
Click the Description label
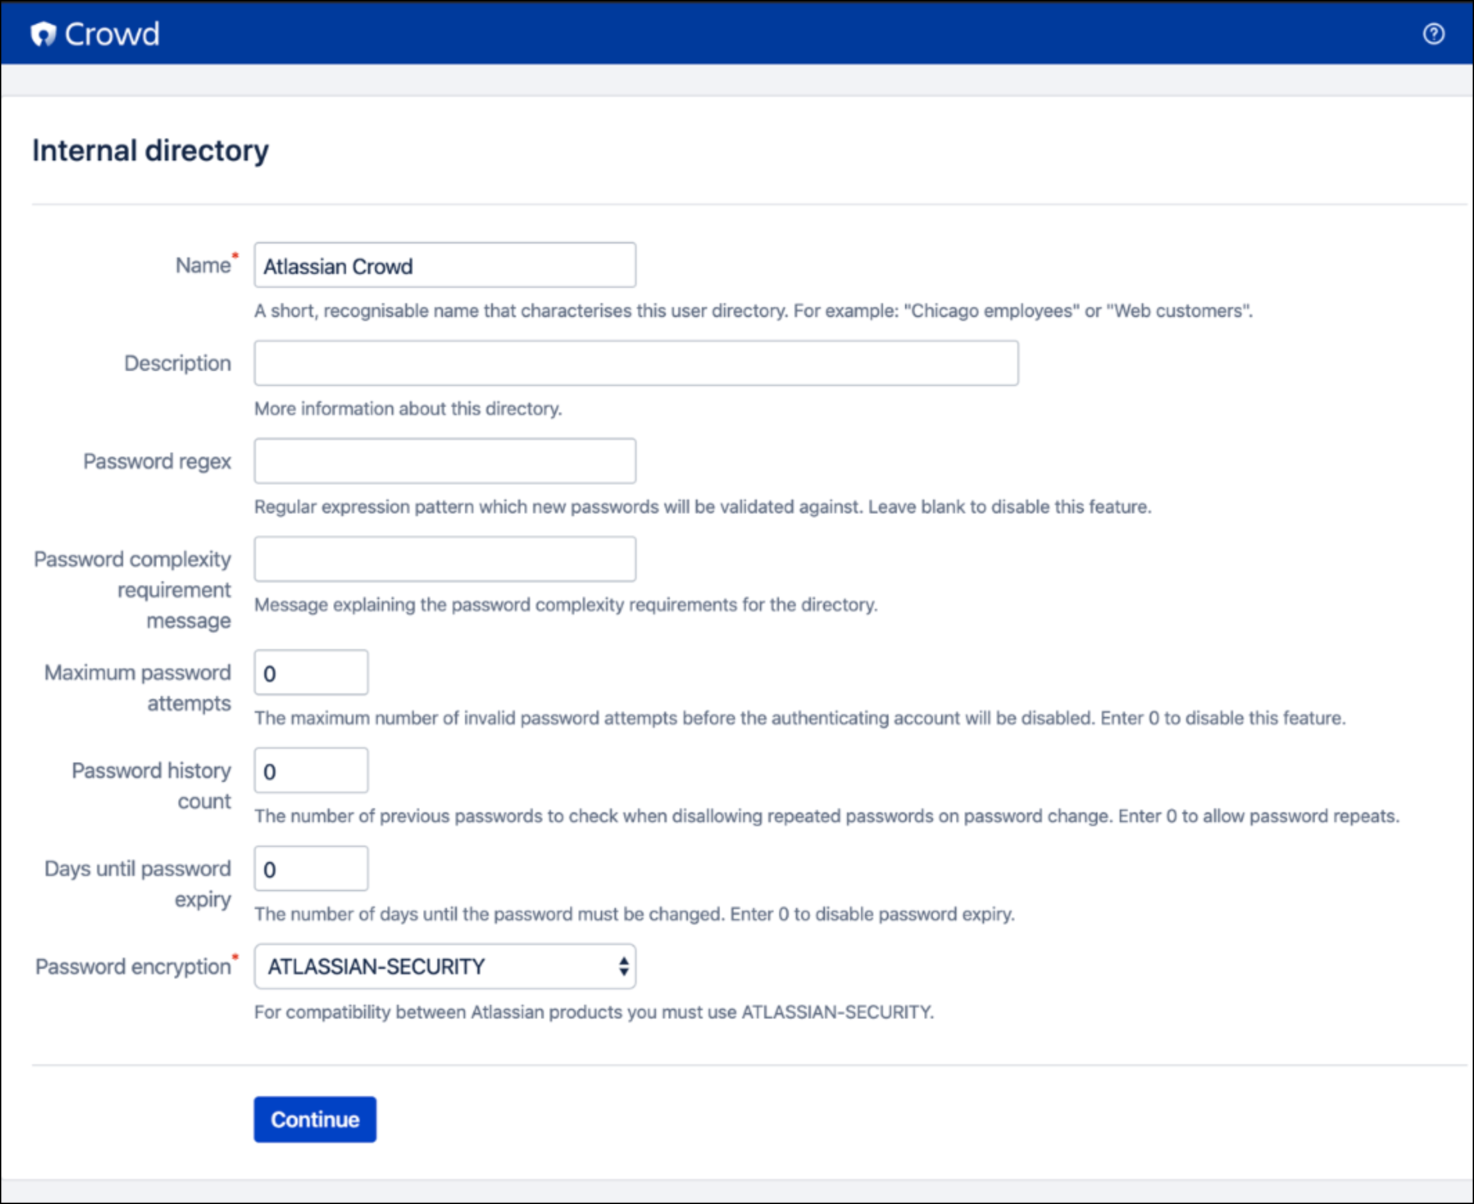coord(178,363)
